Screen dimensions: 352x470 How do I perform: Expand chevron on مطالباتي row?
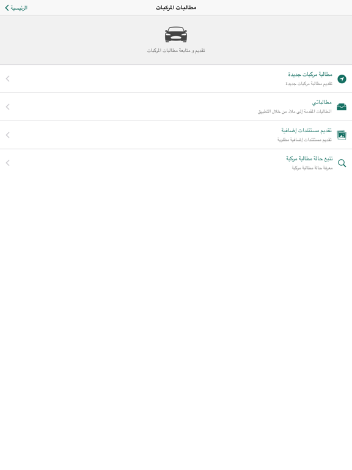[8, 106]
